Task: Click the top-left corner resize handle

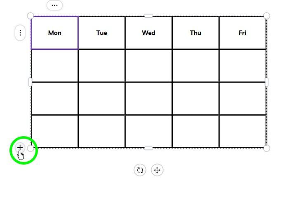Action: 31,16
